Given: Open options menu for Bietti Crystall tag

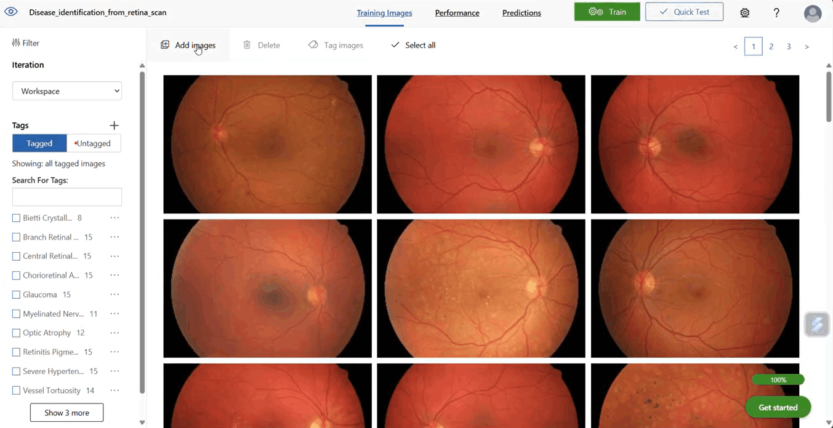Looking at the screenshot, I should [x=115, y=218].
